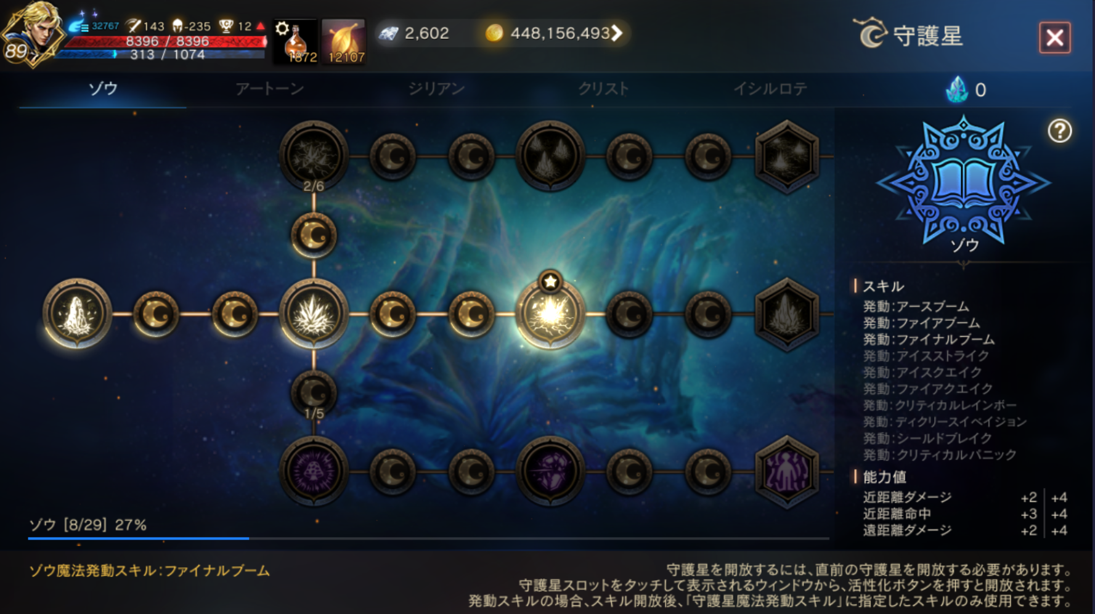Switch to the アートーン tab

click(269, 89)
